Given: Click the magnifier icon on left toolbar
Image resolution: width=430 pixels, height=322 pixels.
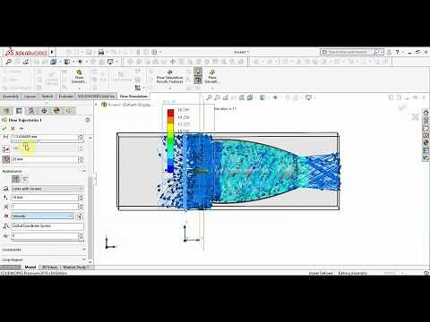Looking at the screenshot, I should [8, 62].
